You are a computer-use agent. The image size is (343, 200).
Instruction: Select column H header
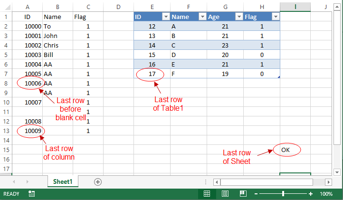pyautogui.click(x=262, y=7)
